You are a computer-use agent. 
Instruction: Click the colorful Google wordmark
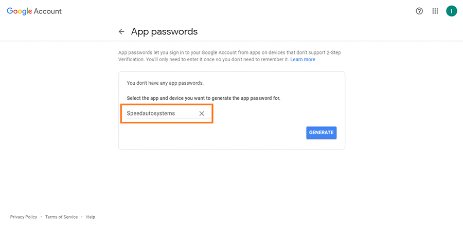tap(19, 11)
